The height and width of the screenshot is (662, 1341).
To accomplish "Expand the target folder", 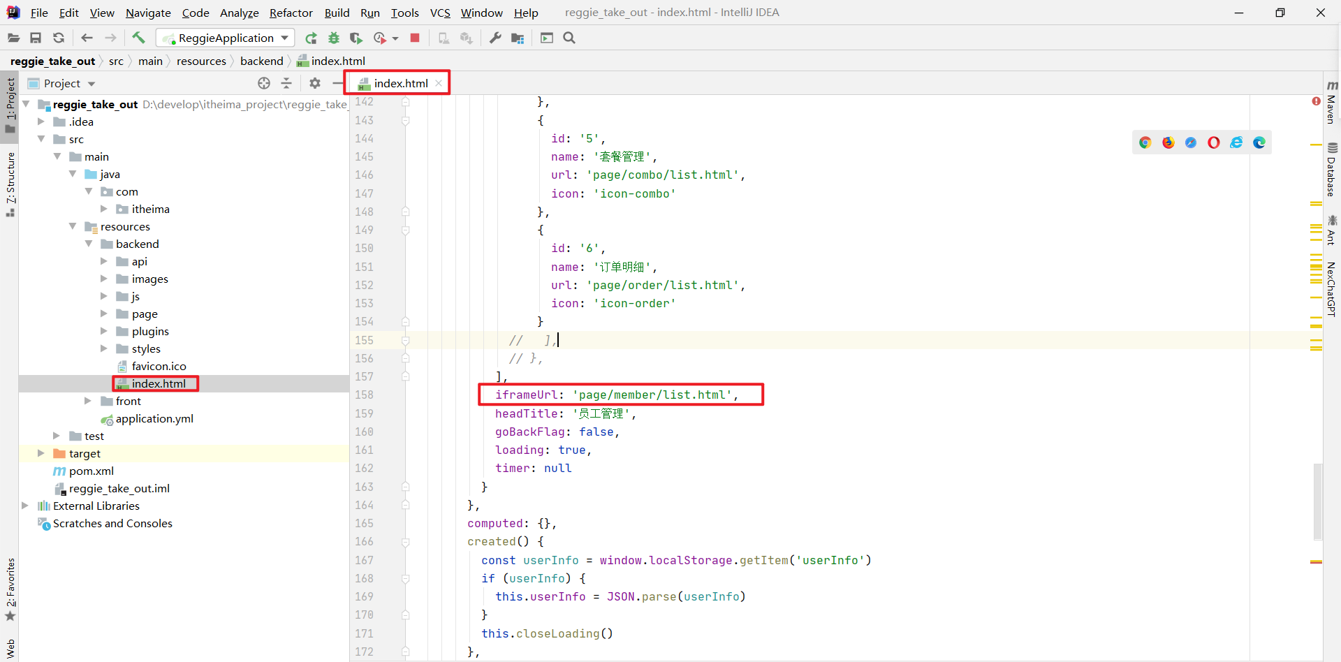I will tap(41, 453).
